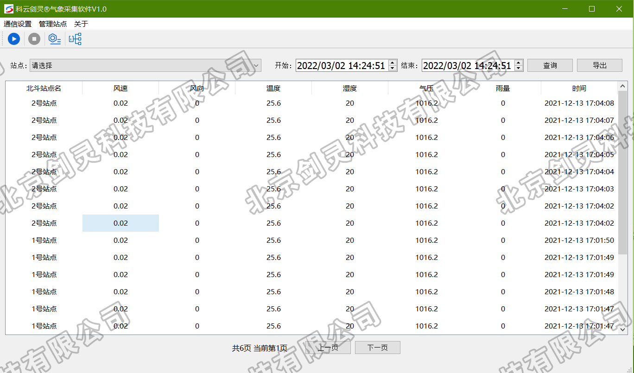Click 1号站点 in the 17:01:50 row

pyautogui.click(x=44, y=240)
